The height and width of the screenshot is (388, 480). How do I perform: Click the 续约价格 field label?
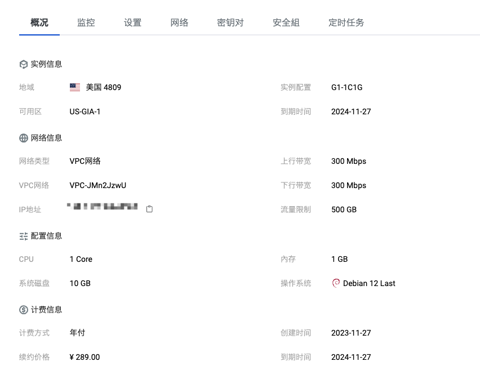pyautogui.click(x=34, y=357)
